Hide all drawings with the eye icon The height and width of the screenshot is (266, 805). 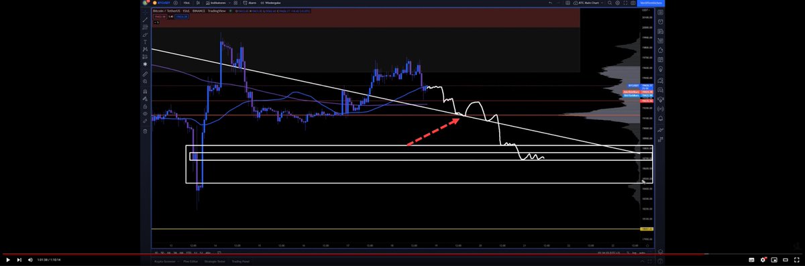click(145, 114)
